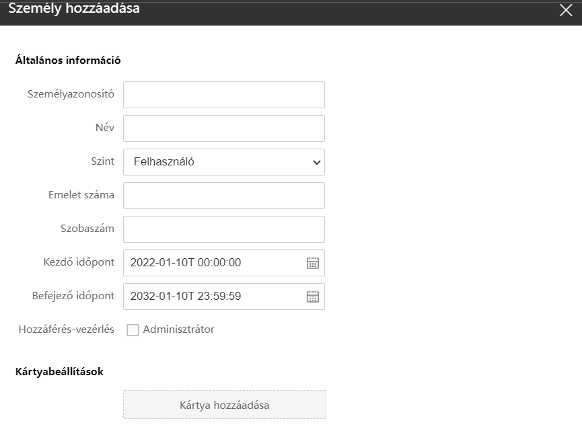Click the Hozzáférés-vezérlés label
582x429 pixels.
point(67,329)
